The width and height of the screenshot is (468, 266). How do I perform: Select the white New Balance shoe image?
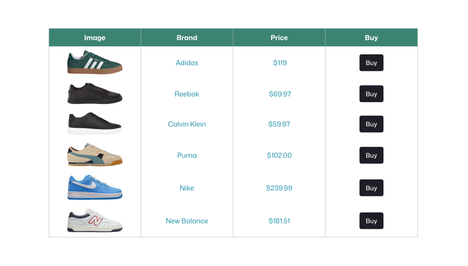coord(94,221)
